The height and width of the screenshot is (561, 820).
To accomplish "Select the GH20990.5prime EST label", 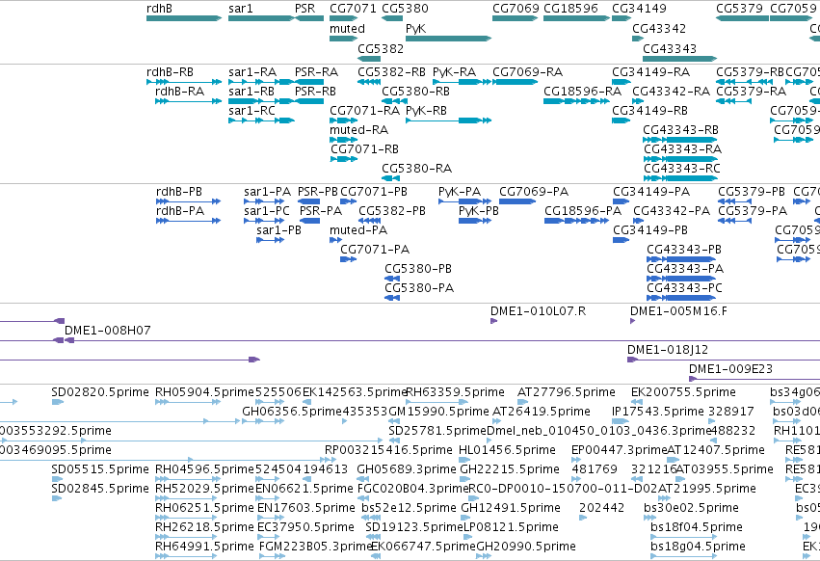I will (x=526, y=547).
